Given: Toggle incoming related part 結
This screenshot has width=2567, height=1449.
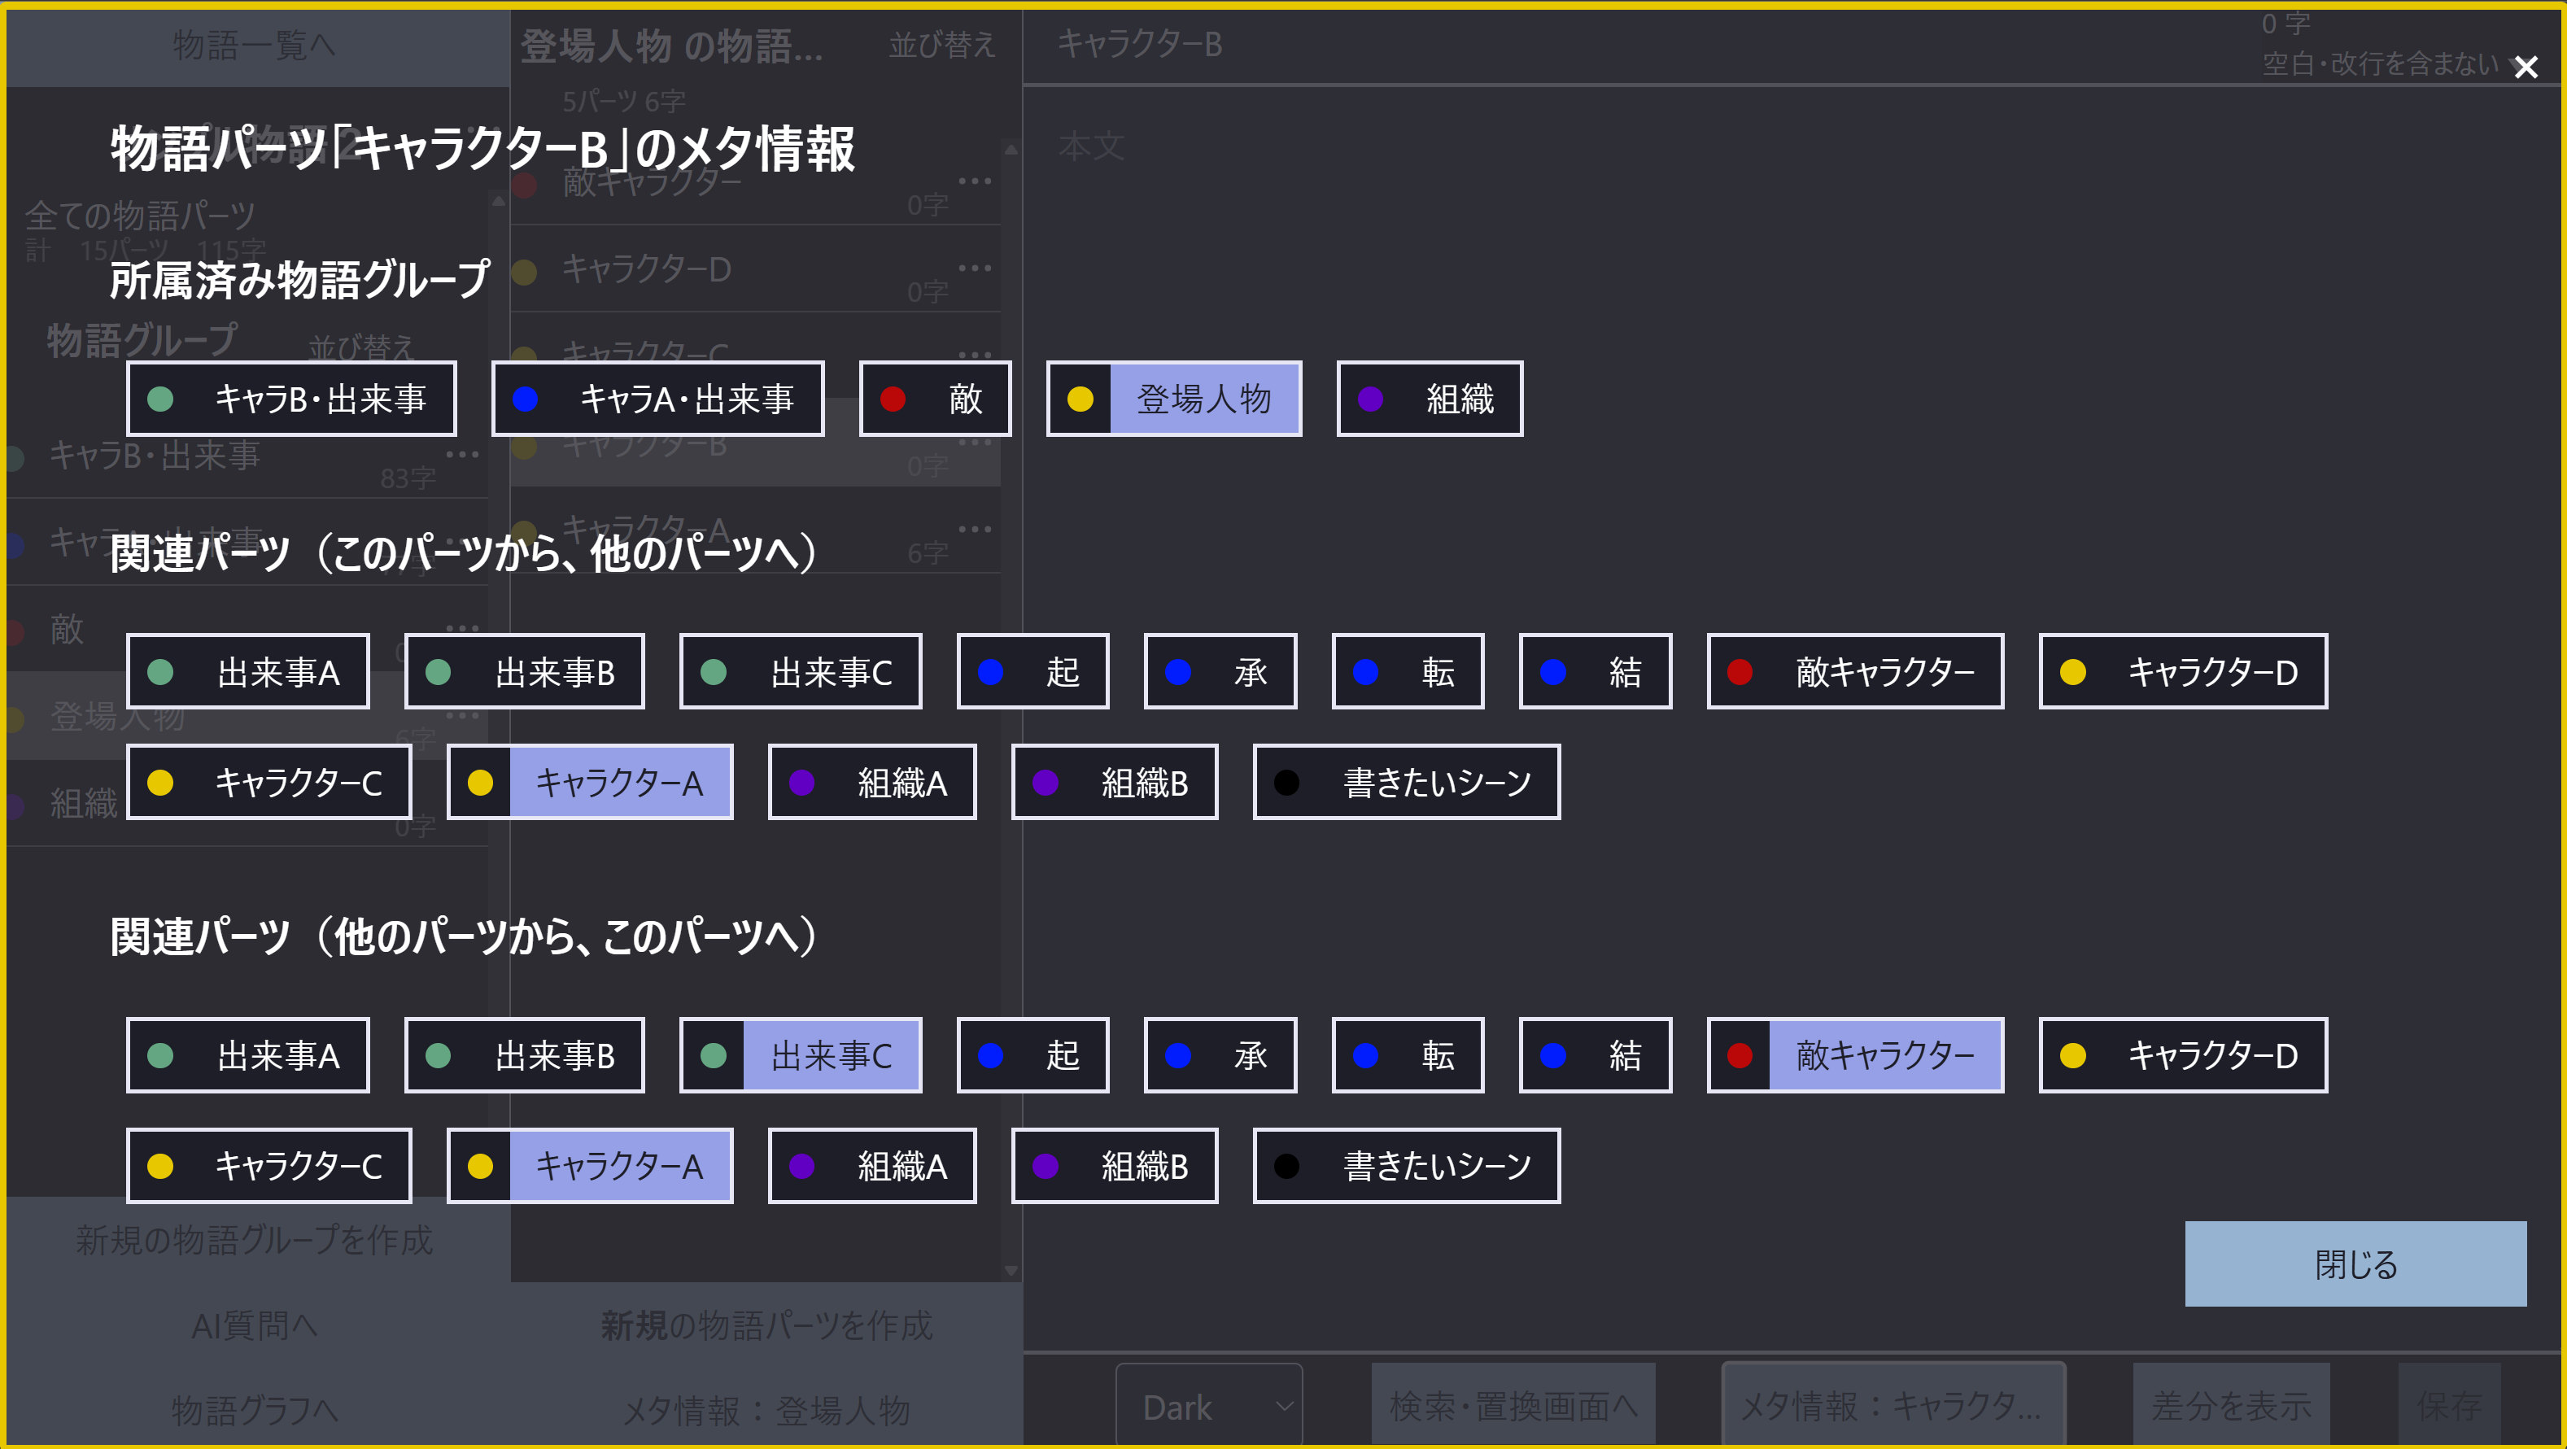Looking at the screenshot, I should click(x=1595, y=1055).
